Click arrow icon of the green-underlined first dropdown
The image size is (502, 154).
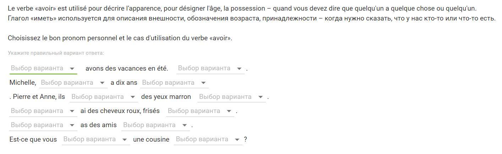click(72, 69)
